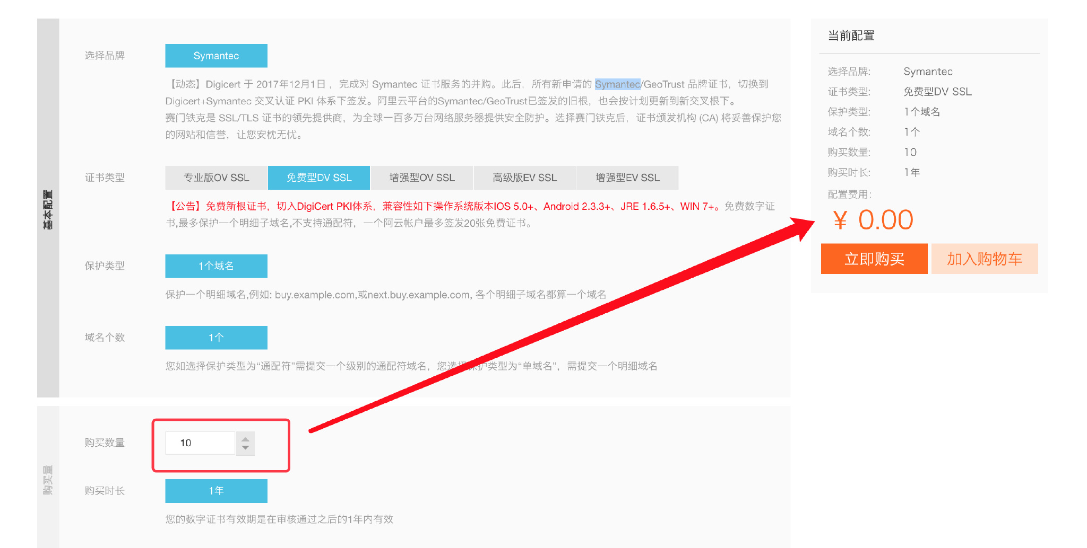The width and height of the screenshot is (1087, 548).
Task: Click the 10 quantity value in summary panel
Action: point(910,152)
